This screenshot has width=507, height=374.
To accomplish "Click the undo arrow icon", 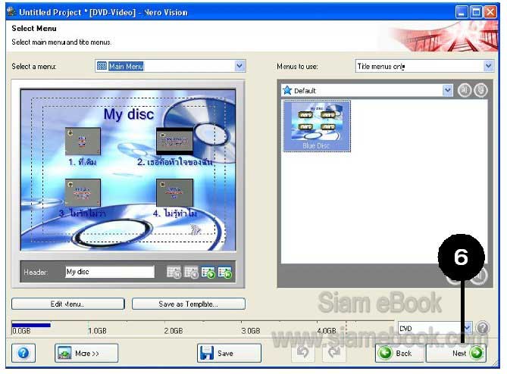I will pyautogui.click(x=303, y=352).
